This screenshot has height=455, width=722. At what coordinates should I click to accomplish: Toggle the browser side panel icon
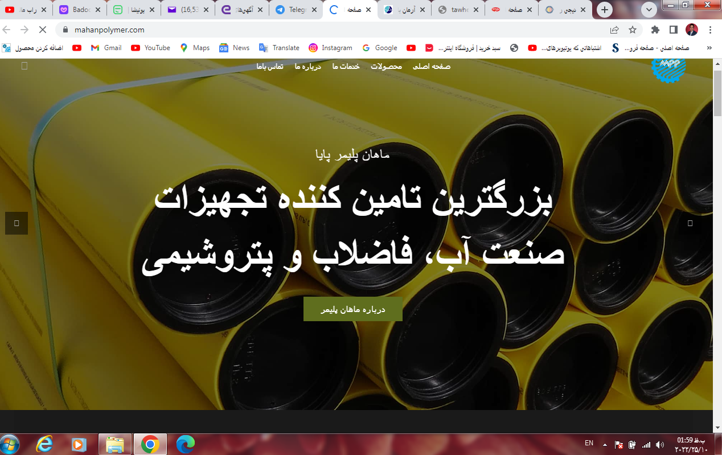673,30
